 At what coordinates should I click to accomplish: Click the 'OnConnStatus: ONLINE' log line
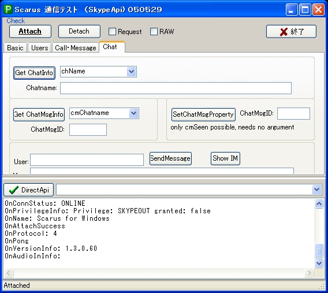[45, 203]
